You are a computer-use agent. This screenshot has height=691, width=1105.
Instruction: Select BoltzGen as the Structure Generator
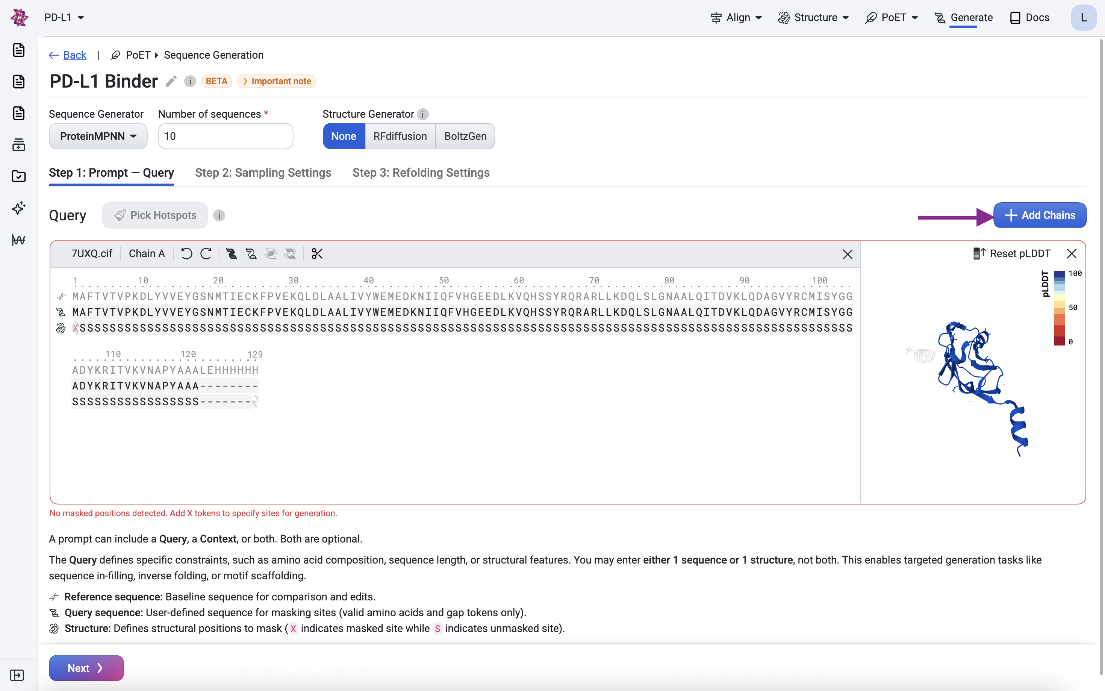(465, 136)
